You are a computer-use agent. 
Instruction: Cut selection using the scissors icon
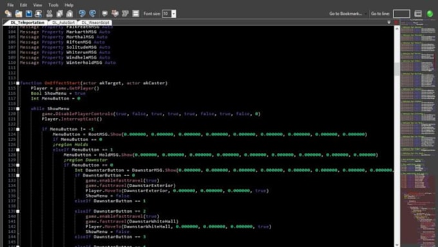[x=50, y=14]
